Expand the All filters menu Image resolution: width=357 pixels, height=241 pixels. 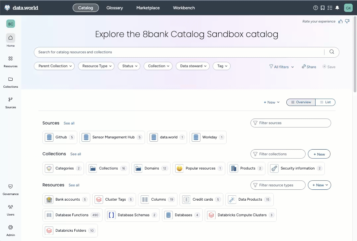click(281, 67)
